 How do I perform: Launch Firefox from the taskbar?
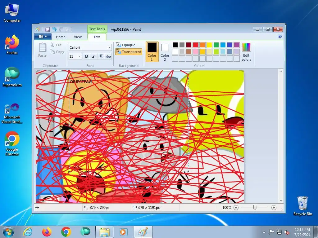pyautogui.click(x=47, y=232)
